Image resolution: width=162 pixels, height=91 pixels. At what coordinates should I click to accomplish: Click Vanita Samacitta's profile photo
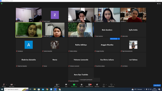pos(55,45)
